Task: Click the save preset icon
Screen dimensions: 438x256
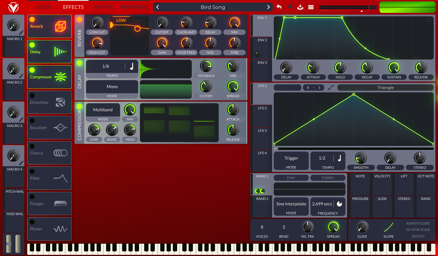Action: tap(300, 7)
